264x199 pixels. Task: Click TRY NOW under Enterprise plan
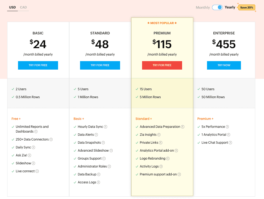224,65
